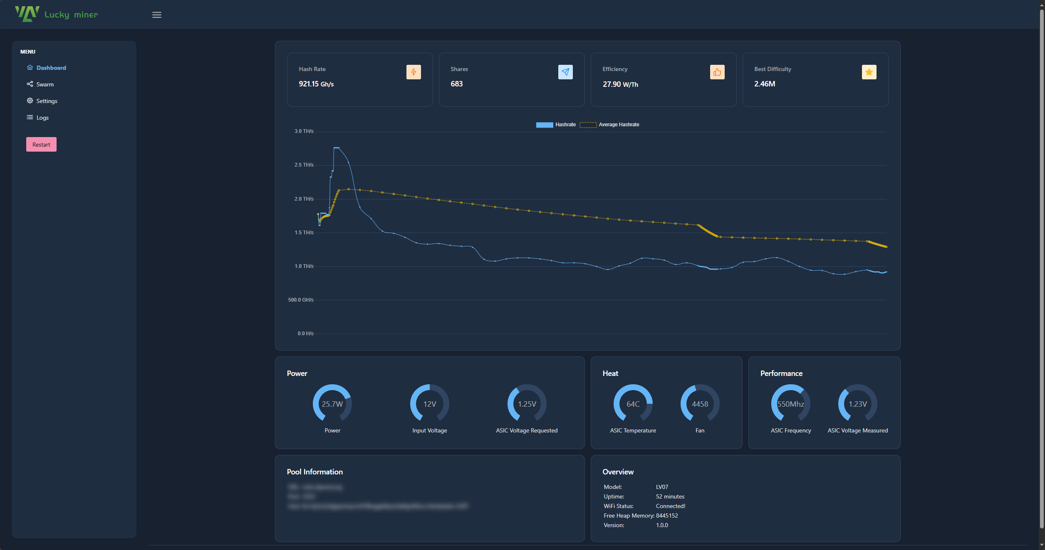Click the Logs list icon
1045x550 pixels.
[x=30, y=117]
